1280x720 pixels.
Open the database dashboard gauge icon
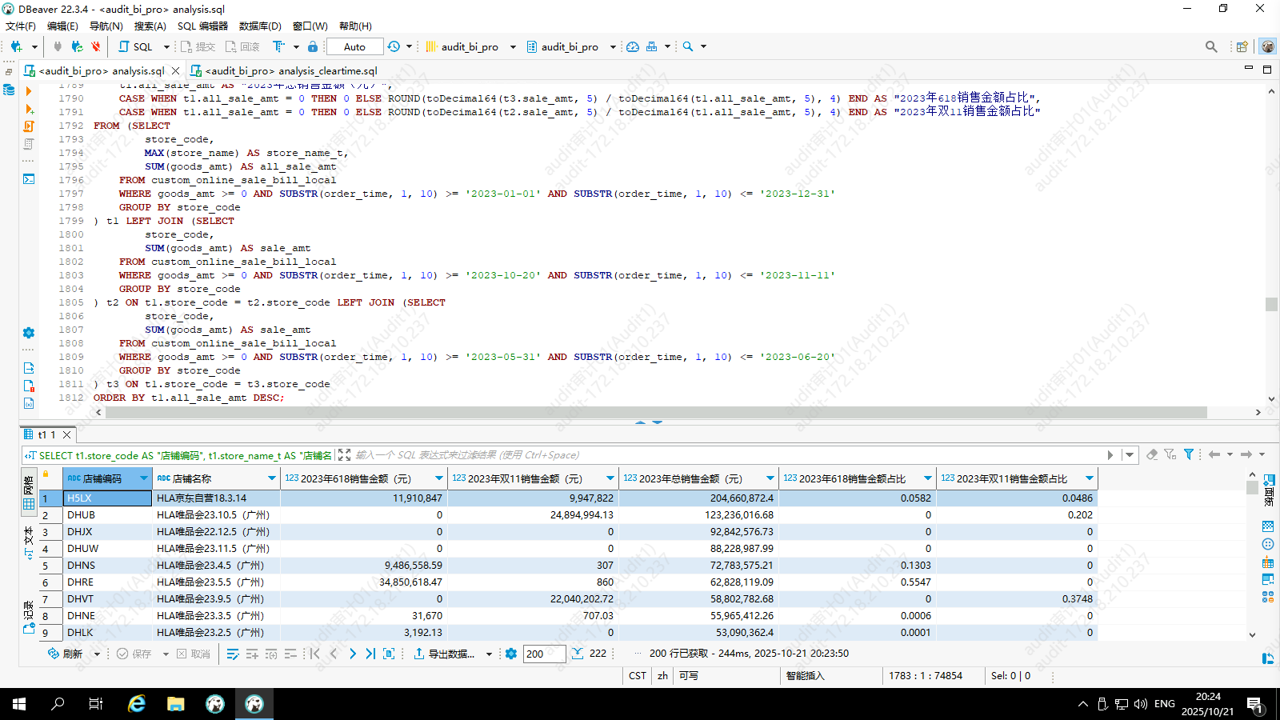633,46
